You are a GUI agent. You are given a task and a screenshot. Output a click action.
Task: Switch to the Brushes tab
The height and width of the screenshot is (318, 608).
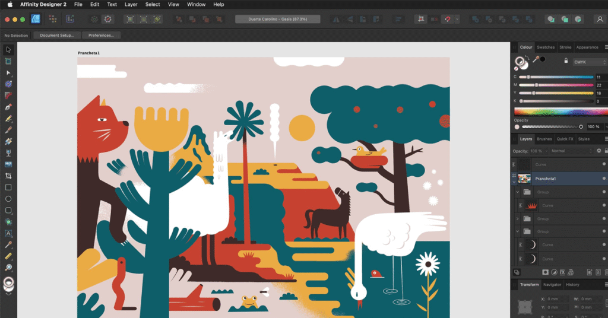(544, 139)
